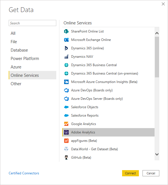Switch to the Database category
The image size is (168, 185).
pos(19,50)
